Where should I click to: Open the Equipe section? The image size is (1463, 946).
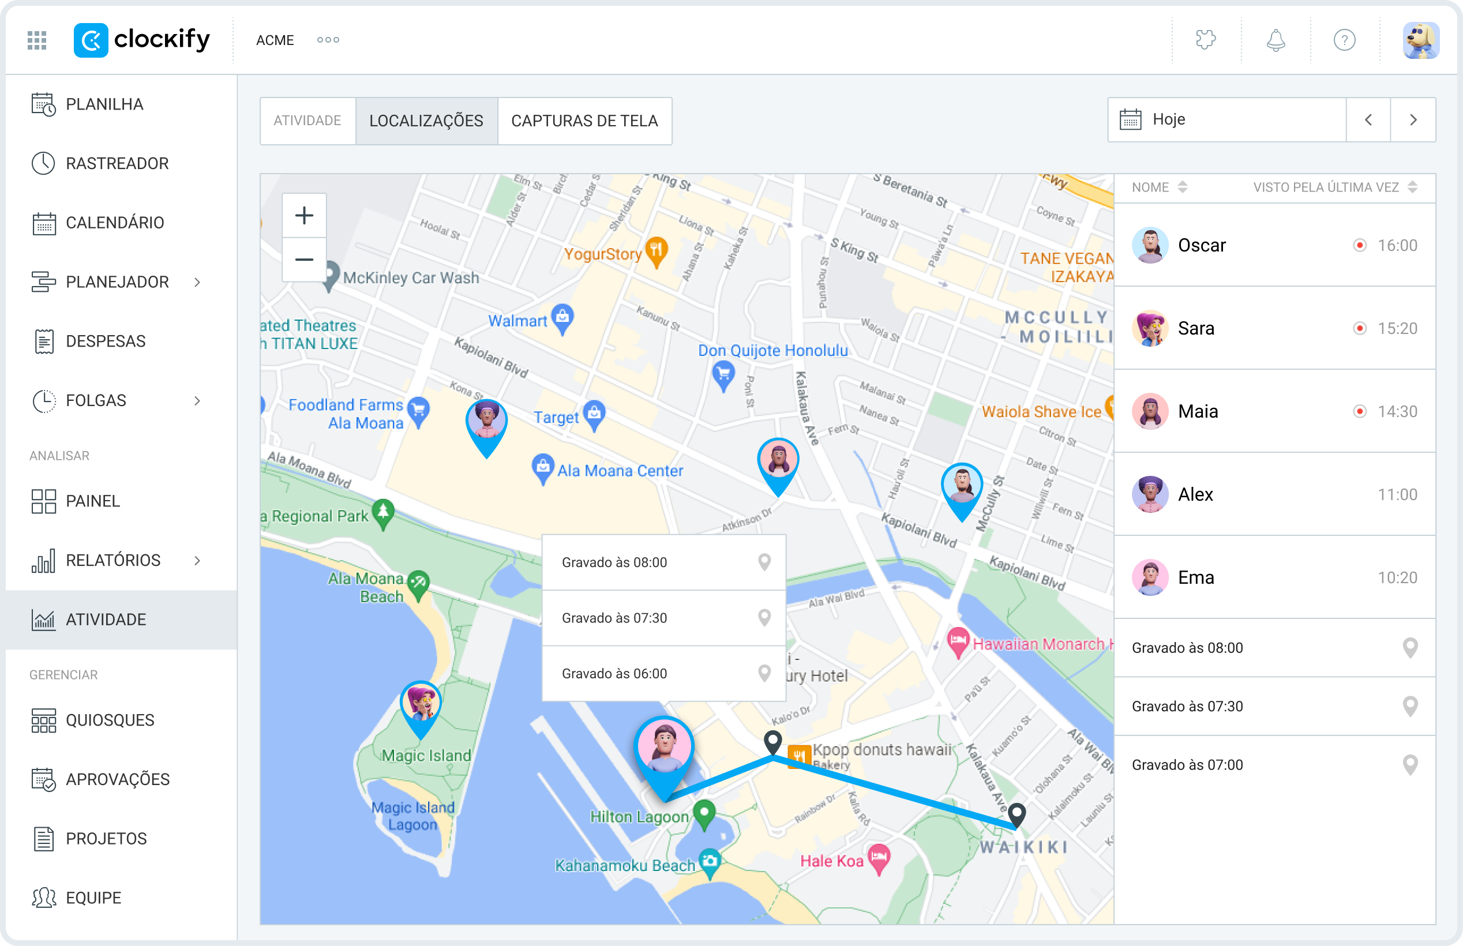click(93, 897)
